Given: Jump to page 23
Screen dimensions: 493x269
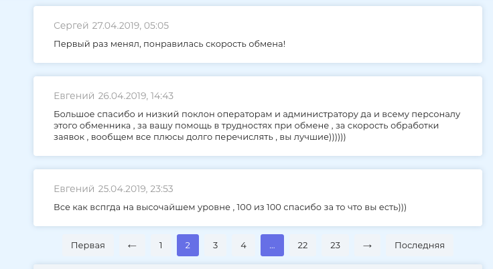Looking at the screenshot, I should [x=335, y=245].
